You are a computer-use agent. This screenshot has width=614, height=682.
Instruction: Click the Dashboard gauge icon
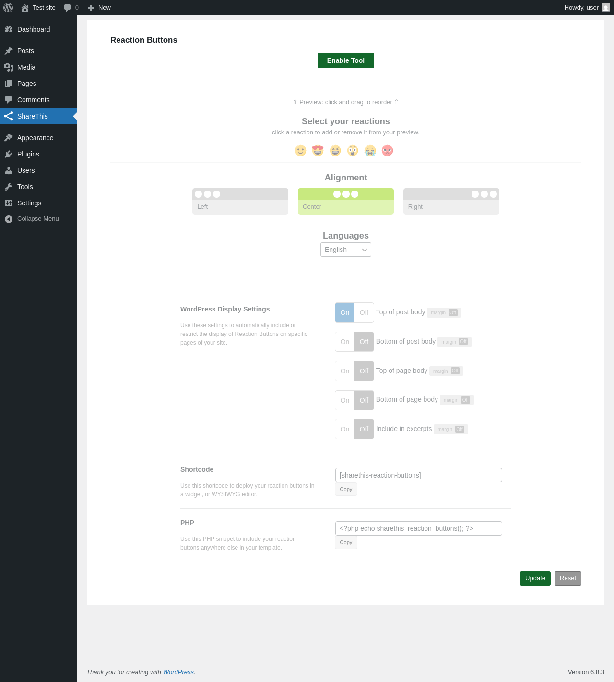9,29
